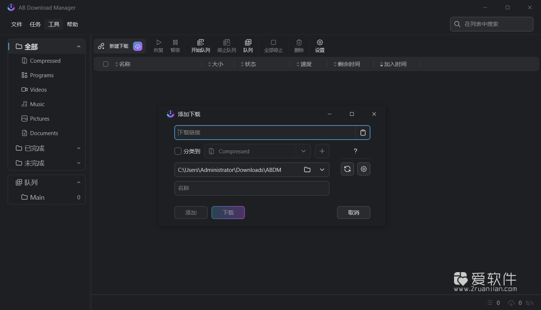Collapse the 全部 section chevron

pos(79,47)
